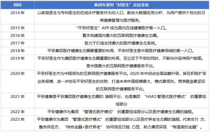Screen dimensions: 210x132
Task: Click the 2015年 cell
Action: (18, 28)
